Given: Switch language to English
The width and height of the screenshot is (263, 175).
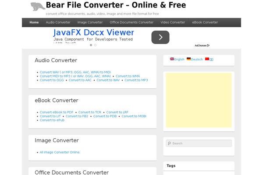Looking at the screenshot, I should (x=179, y=59).
